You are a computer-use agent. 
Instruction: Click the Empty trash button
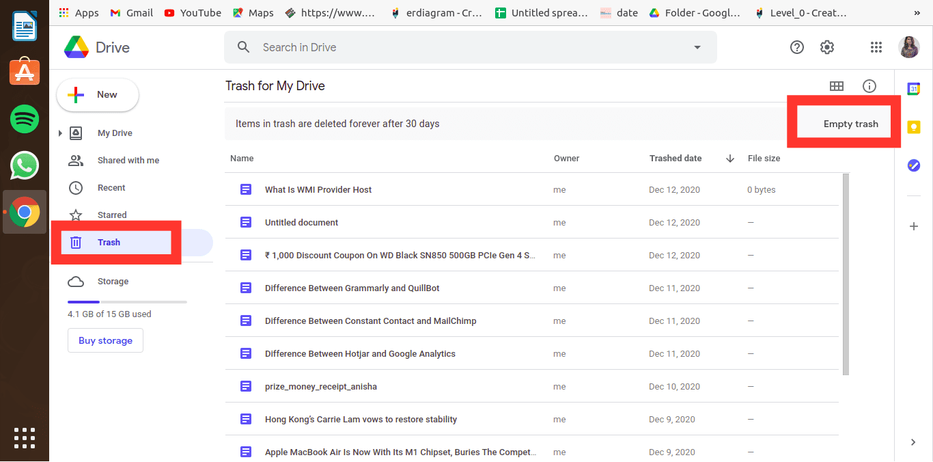pos(850,124)
